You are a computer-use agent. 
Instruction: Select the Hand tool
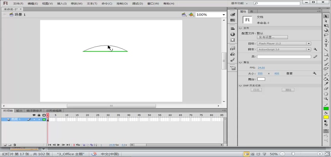click(326, 94)
